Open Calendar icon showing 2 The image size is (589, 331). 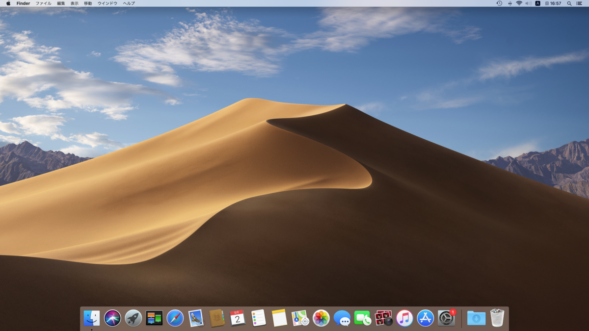click(x=238, y=318)
